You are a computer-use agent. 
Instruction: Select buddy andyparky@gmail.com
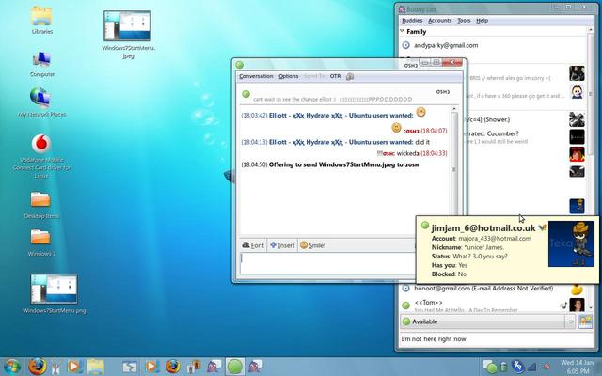(446, 45)
